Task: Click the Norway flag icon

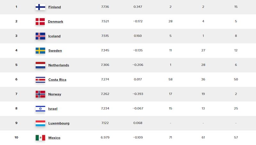Action: click(x=40, y=94)
